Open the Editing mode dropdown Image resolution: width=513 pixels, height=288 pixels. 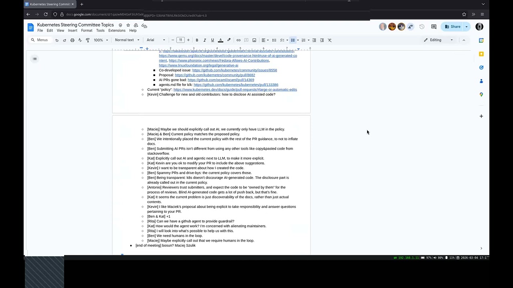tap(438, 40)
